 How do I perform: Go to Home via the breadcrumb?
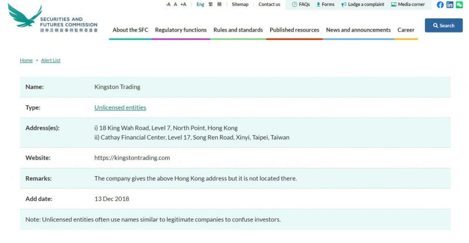(x=26, y=60)
